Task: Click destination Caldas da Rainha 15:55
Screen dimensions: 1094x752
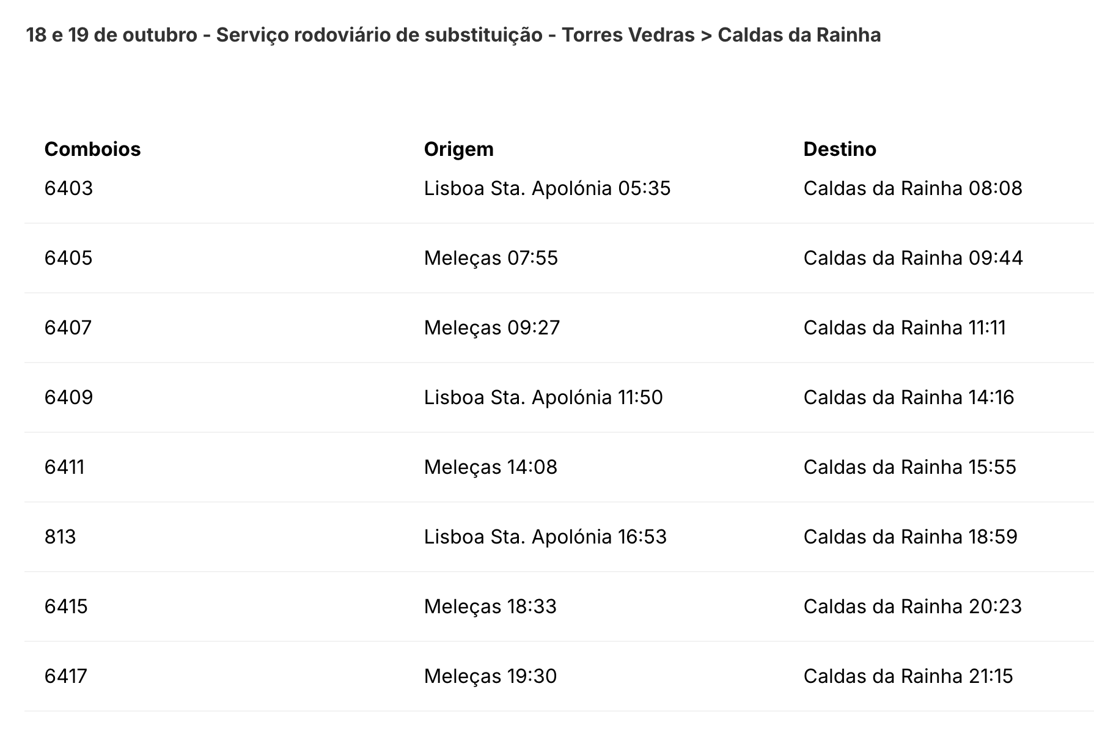Action: coord(909,467)
